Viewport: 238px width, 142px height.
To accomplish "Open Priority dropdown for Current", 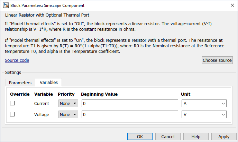I will tap(68, 103).
